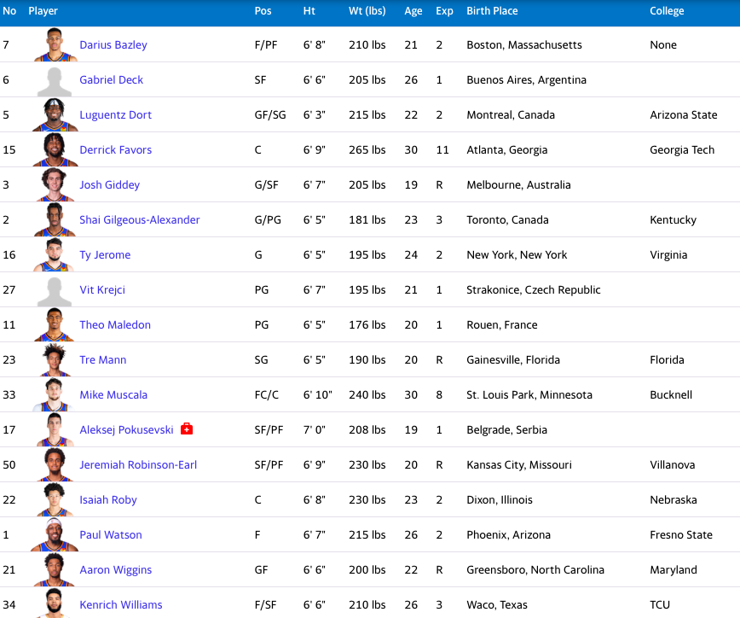This screenshot has width=740, height=618.
Task: Click the "Georgia Tech" college cell
Action: [x=682, y=149]
